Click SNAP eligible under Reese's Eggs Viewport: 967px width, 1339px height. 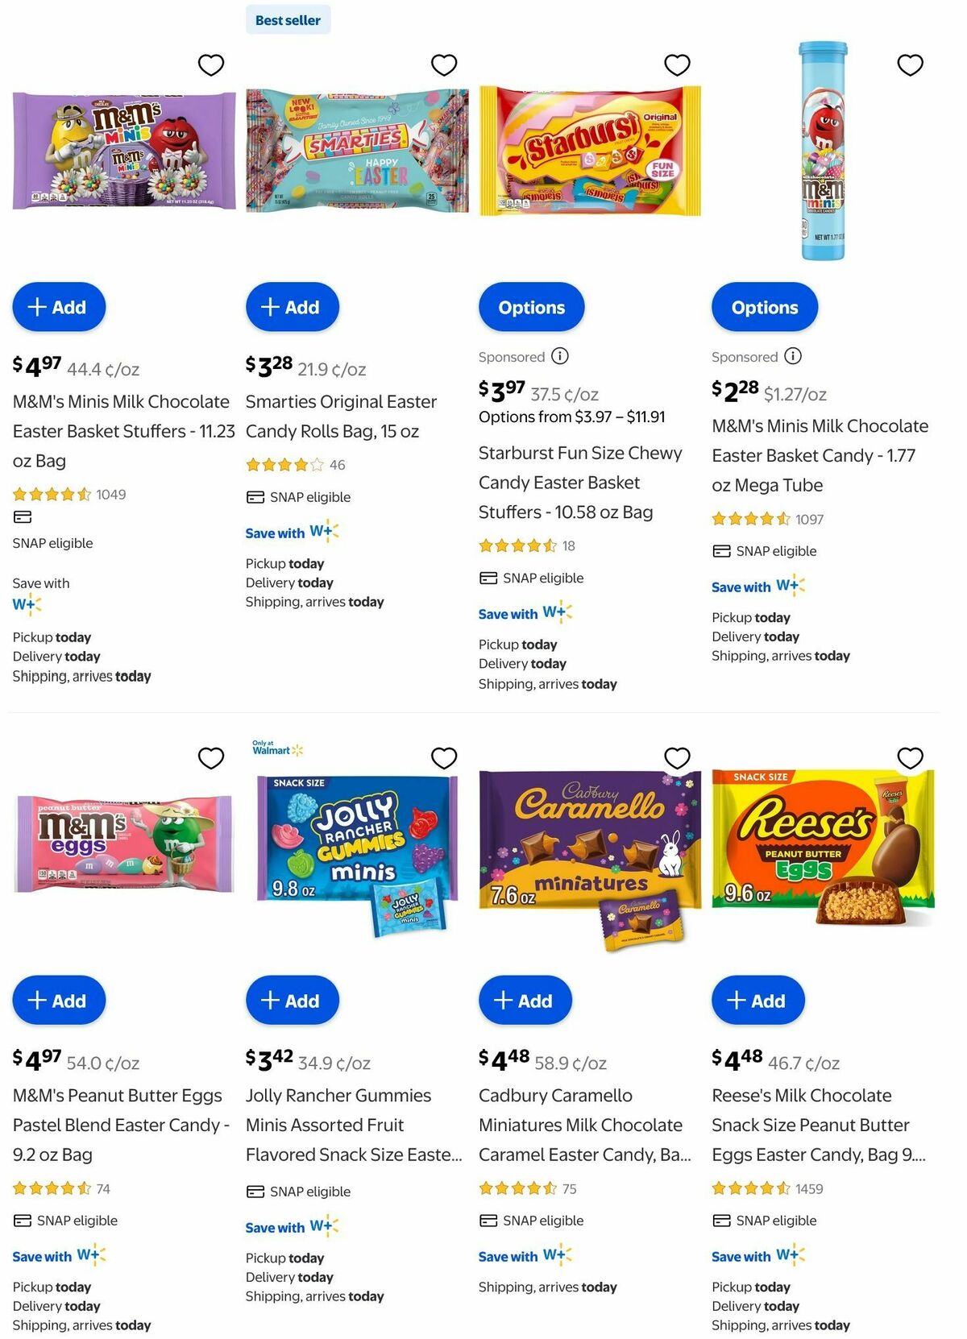[x=762, y=1220]
